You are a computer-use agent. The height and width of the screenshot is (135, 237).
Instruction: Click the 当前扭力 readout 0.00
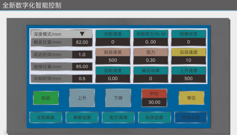tap(151, 42)
